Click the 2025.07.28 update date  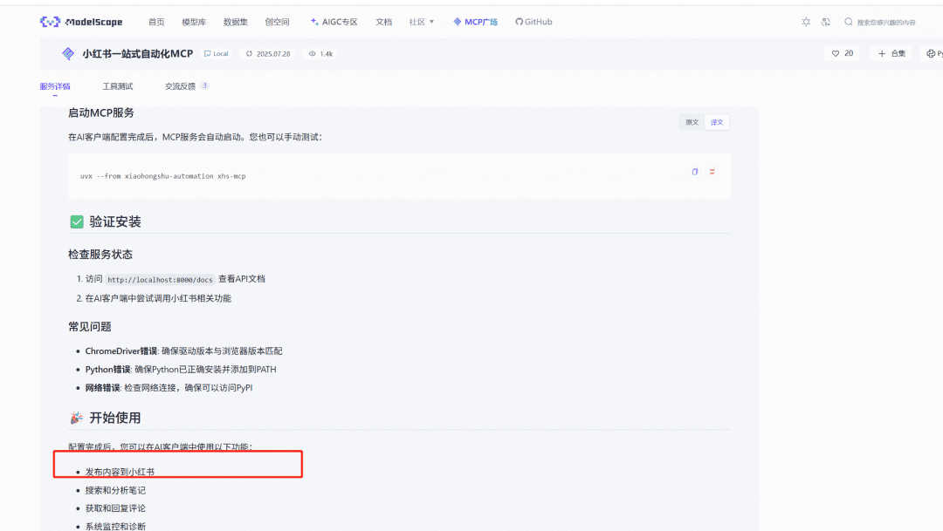[x=268, y=53]
